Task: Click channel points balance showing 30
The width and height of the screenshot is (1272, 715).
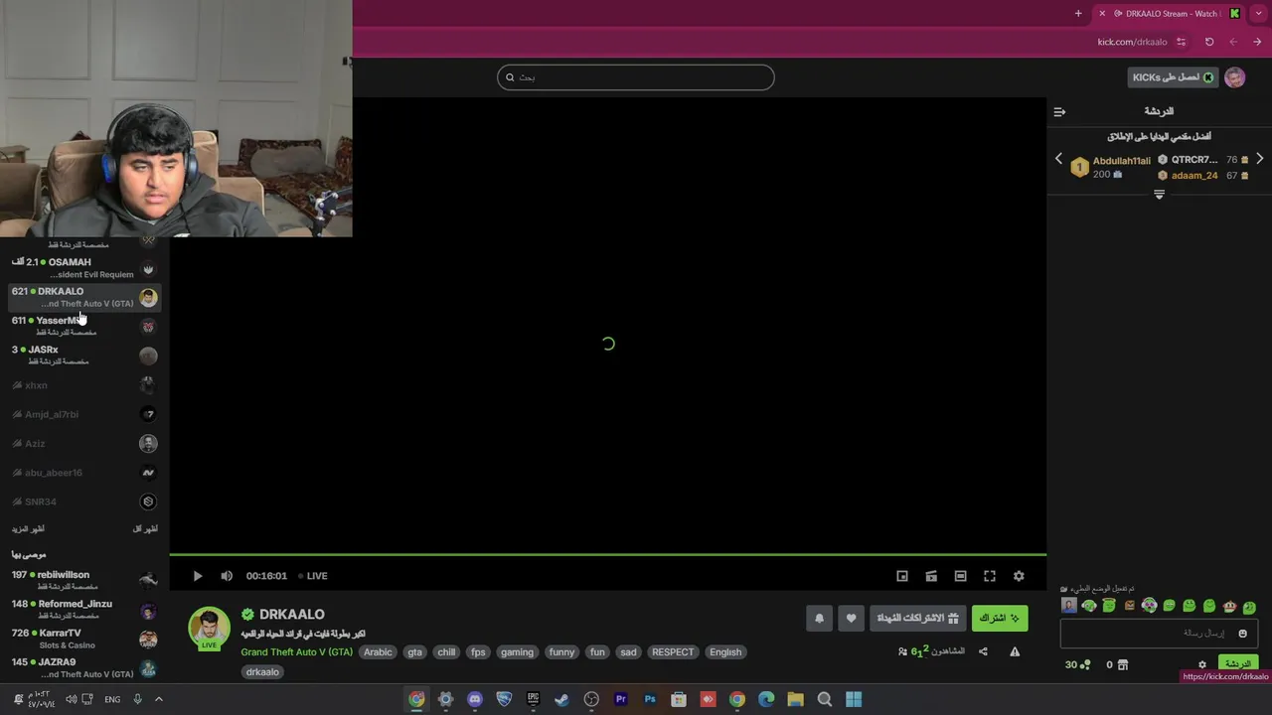Action: click(1078, 664)
